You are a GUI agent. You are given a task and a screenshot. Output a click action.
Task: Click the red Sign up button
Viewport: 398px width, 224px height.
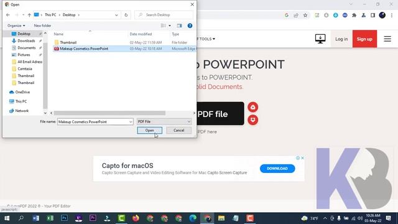tap(364, 39)
